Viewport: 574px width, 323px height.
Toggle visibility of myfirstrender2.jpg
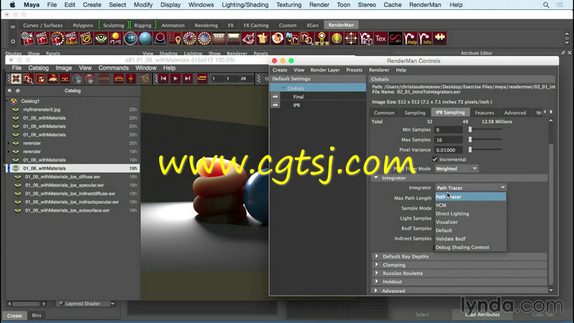tap(16, 110)
